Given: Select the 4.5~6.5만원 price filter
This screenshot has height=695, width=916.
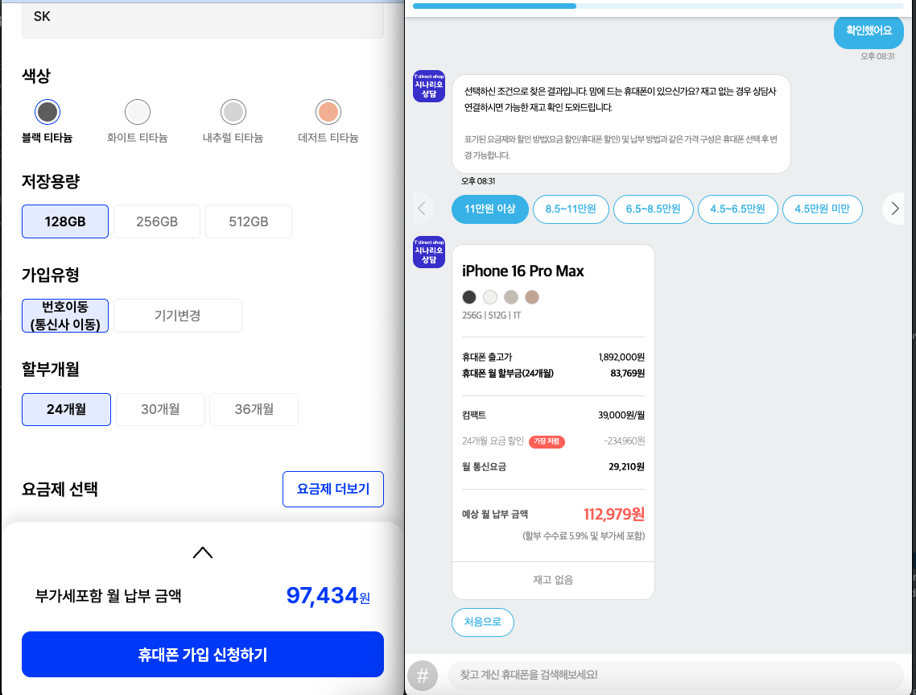Looking at the screenshot, I should (738, 209).
